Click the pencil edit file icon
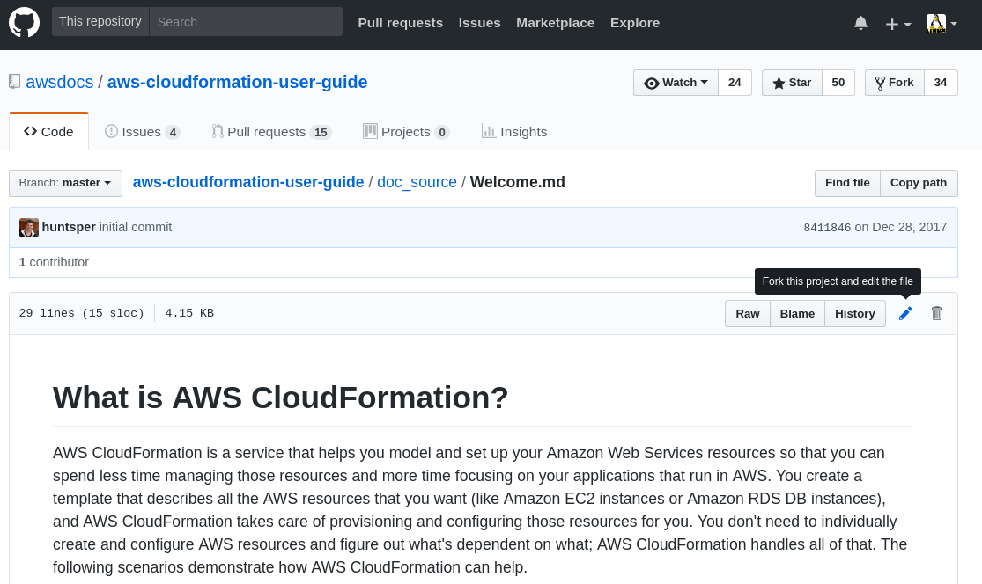The image size is (982, 584). tap(905, 313)
